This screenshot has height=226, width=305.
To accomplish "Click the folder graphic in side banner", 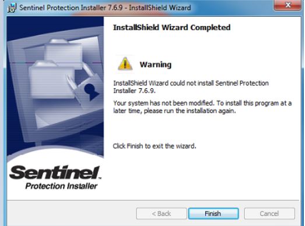I will 52,77.
